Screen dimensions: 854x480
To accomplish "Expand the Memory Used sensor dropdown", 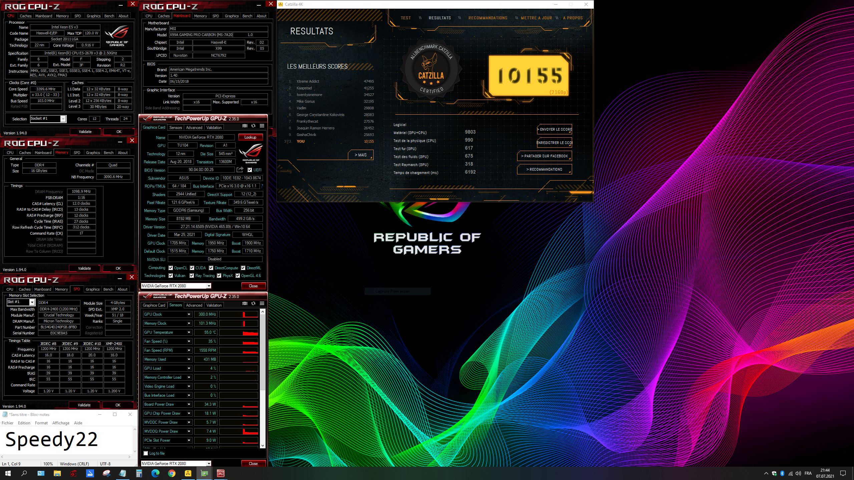I will click(189, 359).
